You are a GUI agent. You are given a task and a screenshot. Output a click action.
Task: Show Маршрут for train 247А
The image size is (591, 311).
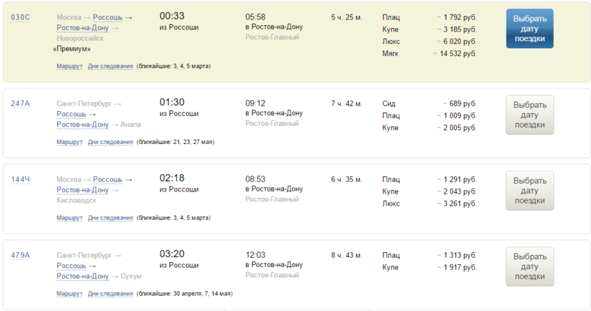point(69,142)
